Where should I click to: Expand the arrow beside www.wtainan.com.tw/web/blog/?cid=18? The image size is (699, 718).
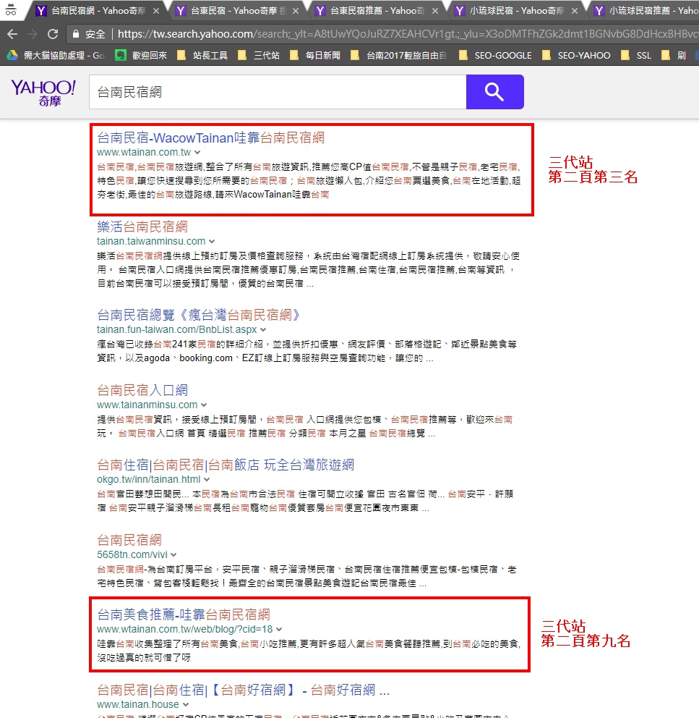point(279,629)
